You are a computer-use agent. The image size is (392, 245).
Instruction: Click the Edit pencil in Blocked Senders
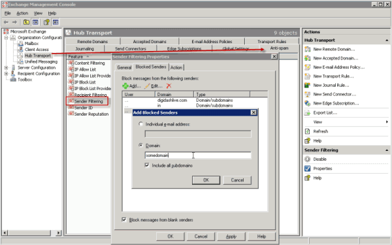(x=147, y=86)
